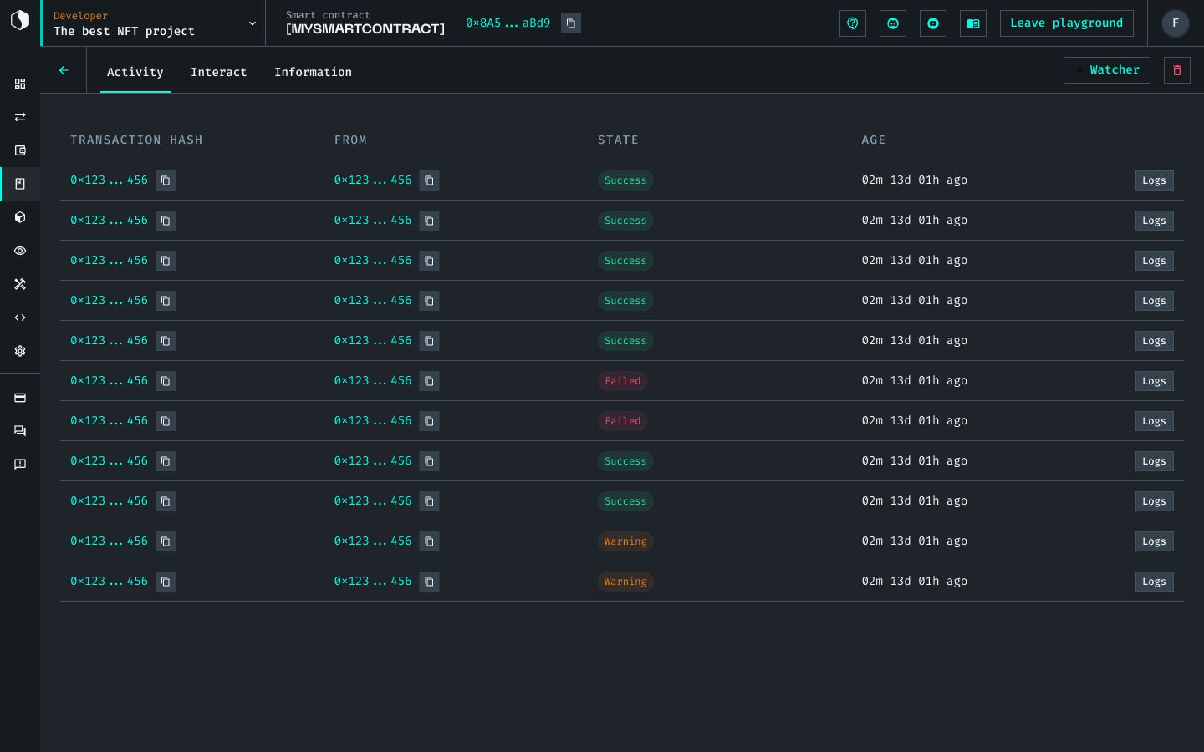Open the billing card icon in sidebar
The width and height of the screenshot is (1204, 752).
20,398
